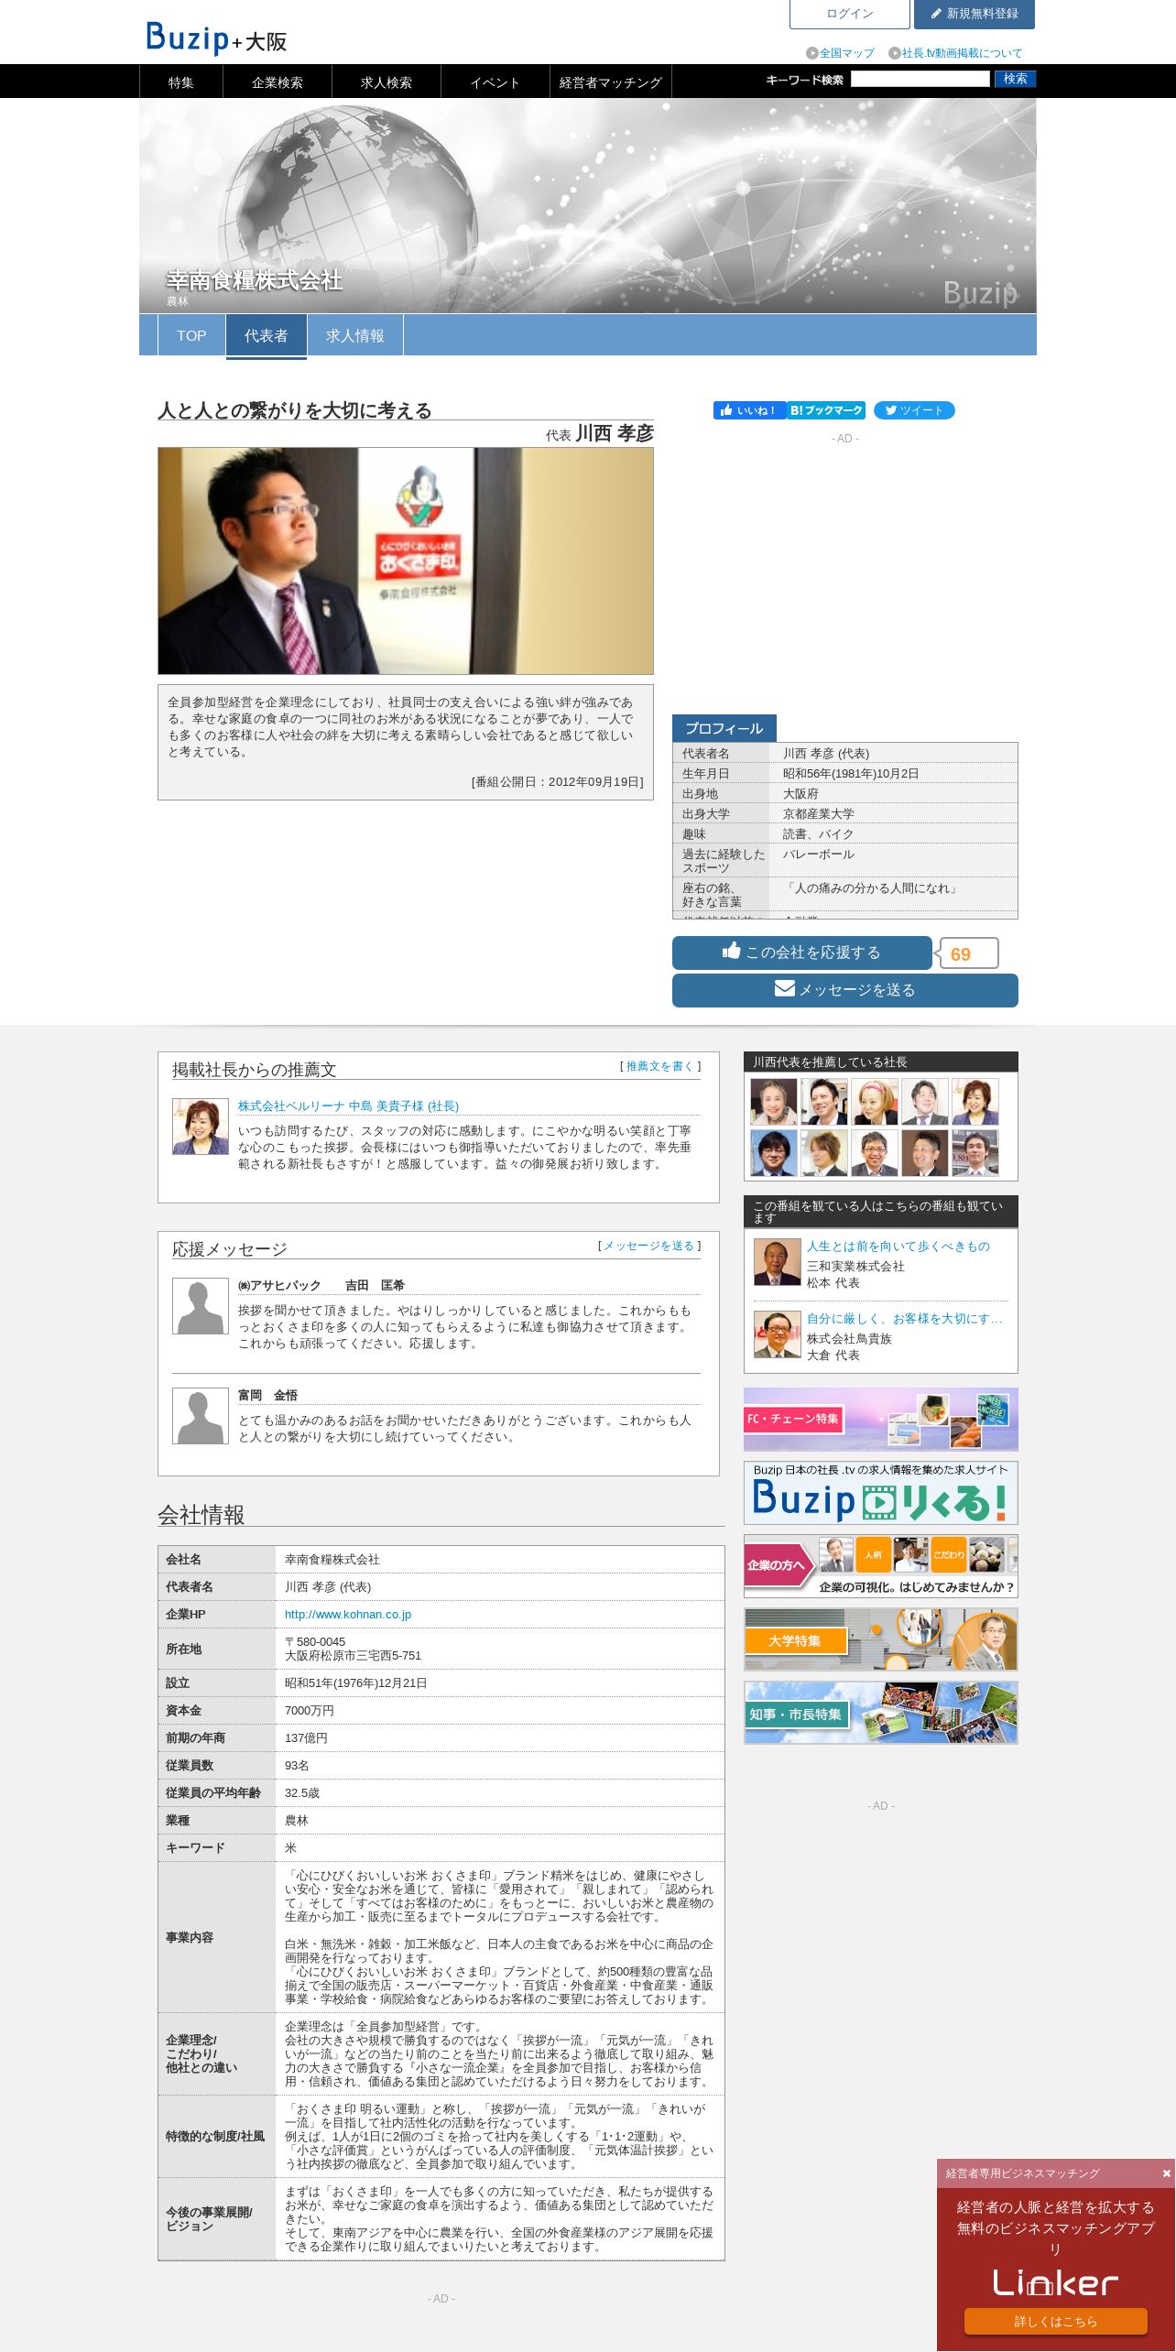
Task: Focus the キーワード検索 input field
Action: tap(920, 80)
